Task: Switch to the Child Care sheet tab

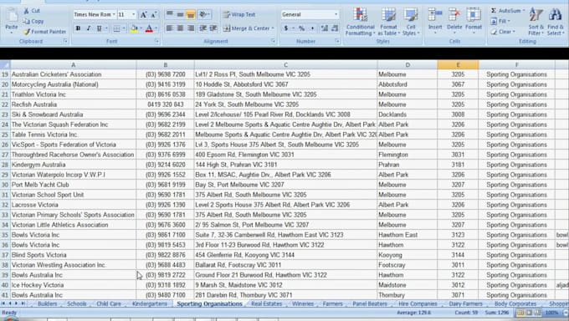Action: point(109,304)
